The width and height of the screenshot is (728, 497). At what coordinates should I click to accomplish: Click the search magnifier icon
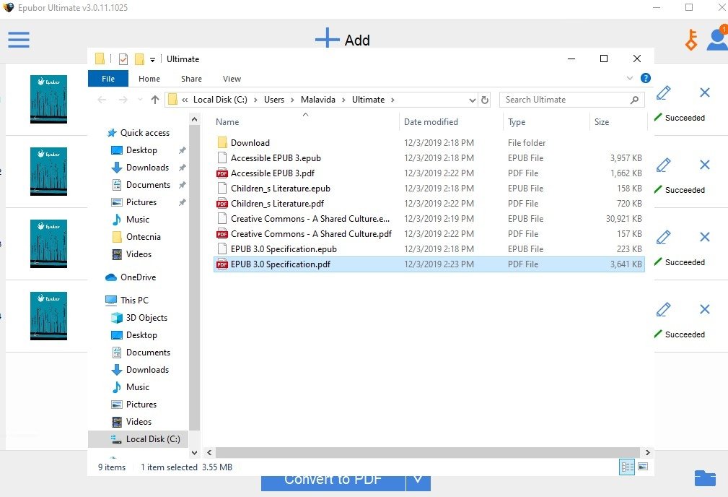(634, 100)
